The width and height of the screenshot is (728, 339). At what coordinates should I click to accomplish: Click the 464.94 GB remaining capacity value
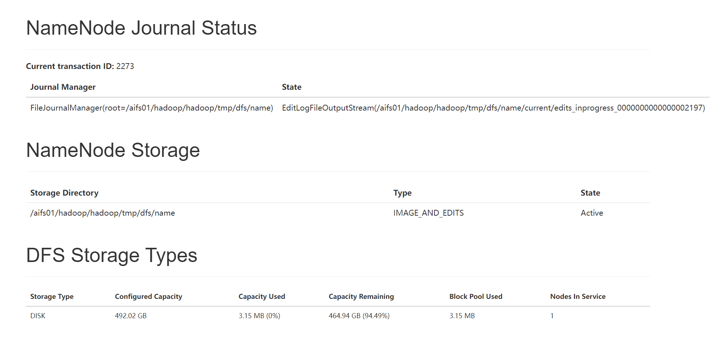[x=359, y=315]
